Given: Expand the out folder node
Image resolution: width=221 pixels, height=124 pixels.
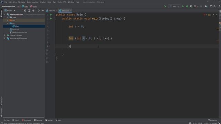Looking at the screenshot, I should 8,20.
